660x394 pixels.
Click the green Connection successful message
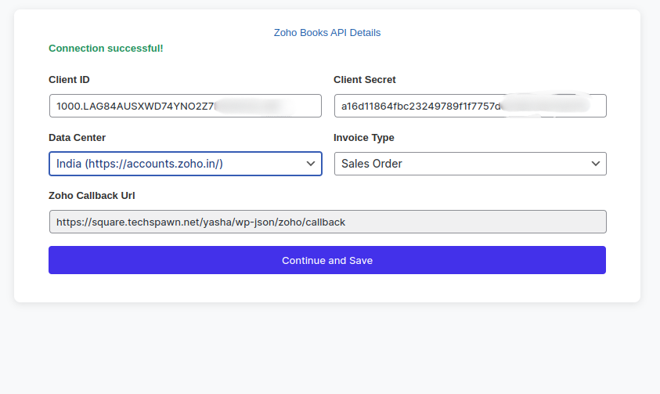[x=106, y=49]
